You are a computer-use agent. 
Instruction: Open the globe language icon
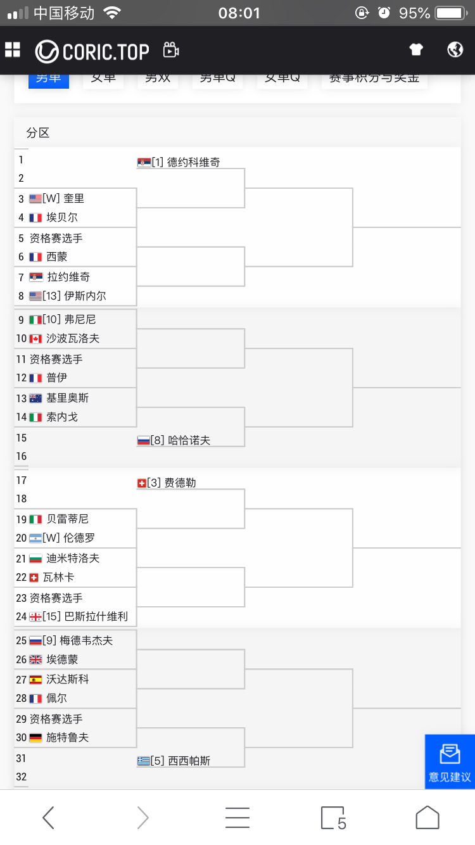click(455, 49)
